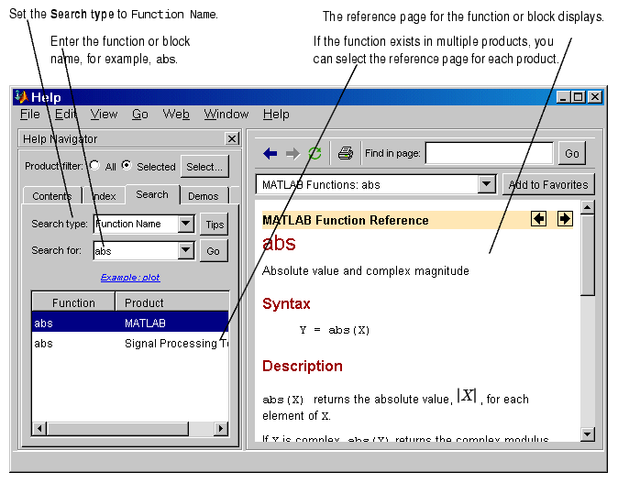Image resolution: width=618 pixels, height=483 pixels.
Task: Open the Web menu
Action: click(176, 115)
